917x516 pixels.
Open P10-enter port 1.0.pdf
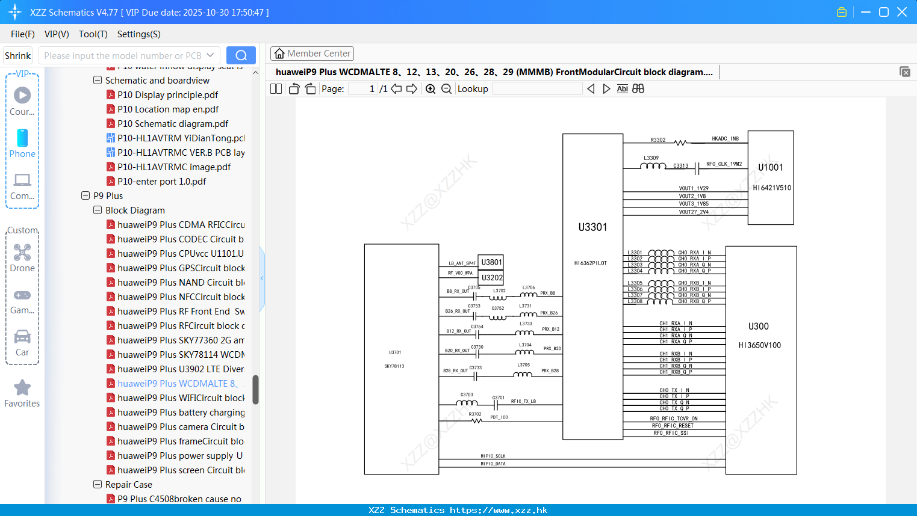click(x=161, y=181)
